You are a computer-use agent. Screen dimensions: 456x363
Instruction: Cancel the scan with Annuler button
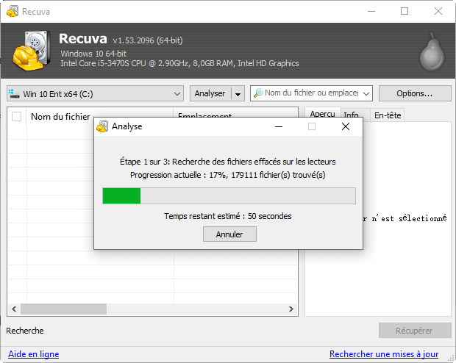[x=229, y=234]
